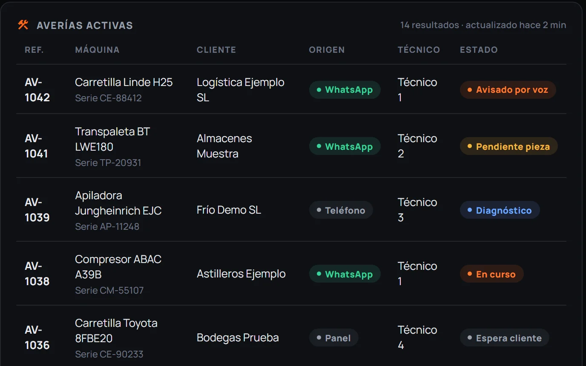This screenshot has width=586, height=366.
Task: Sort by the Cliente column header
Action: [x=216, y=50]
